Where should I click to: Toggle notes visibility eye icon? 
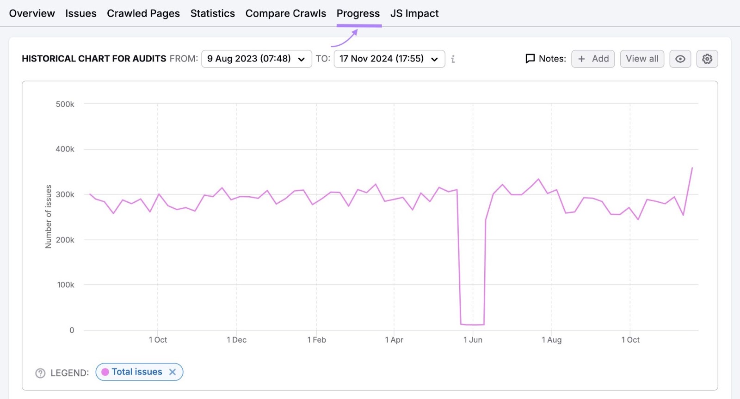pyautogui.click(x=680, y=59)
